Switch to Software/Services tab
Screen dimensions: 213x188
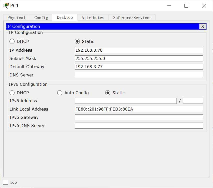(x=132, y=18)
